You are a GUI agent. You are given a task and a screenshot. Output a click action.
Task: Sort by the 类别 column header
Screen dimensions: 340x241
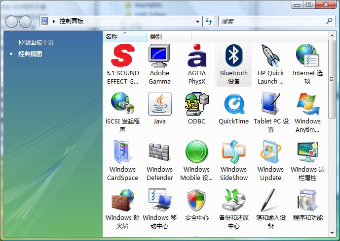tap(169, 36)
